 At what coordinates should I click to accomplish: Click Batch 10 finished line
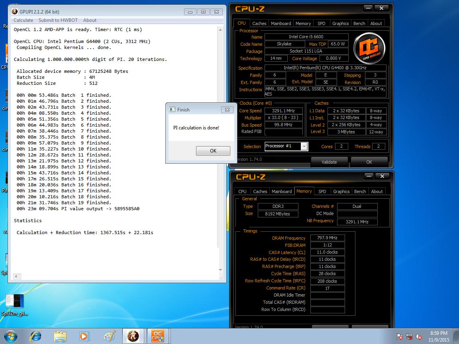[x=64, y=149]
